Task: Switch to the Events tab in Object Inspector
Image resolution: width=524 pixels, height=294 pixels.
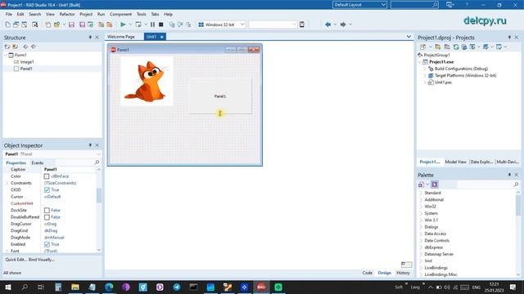Action: (38, 163)
